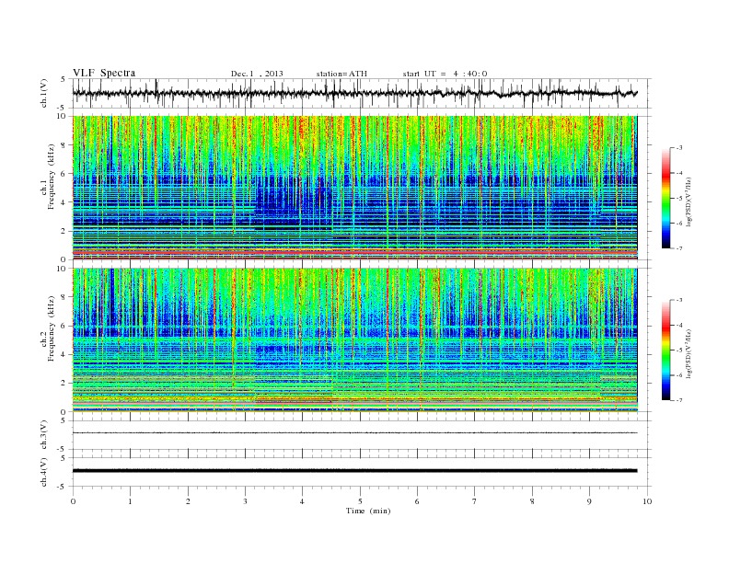Select the date label "Dec.1 , 2013"
This screenshot has height=563, width=729.
click(x=257, y=74)
